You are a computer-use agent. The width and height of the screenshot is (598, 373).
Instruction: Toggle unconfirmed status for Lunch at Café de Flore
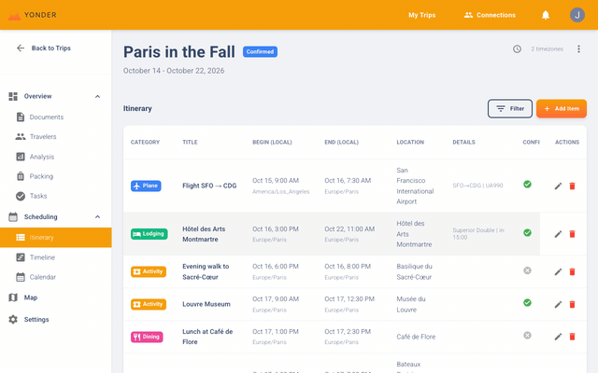(527, 336)
